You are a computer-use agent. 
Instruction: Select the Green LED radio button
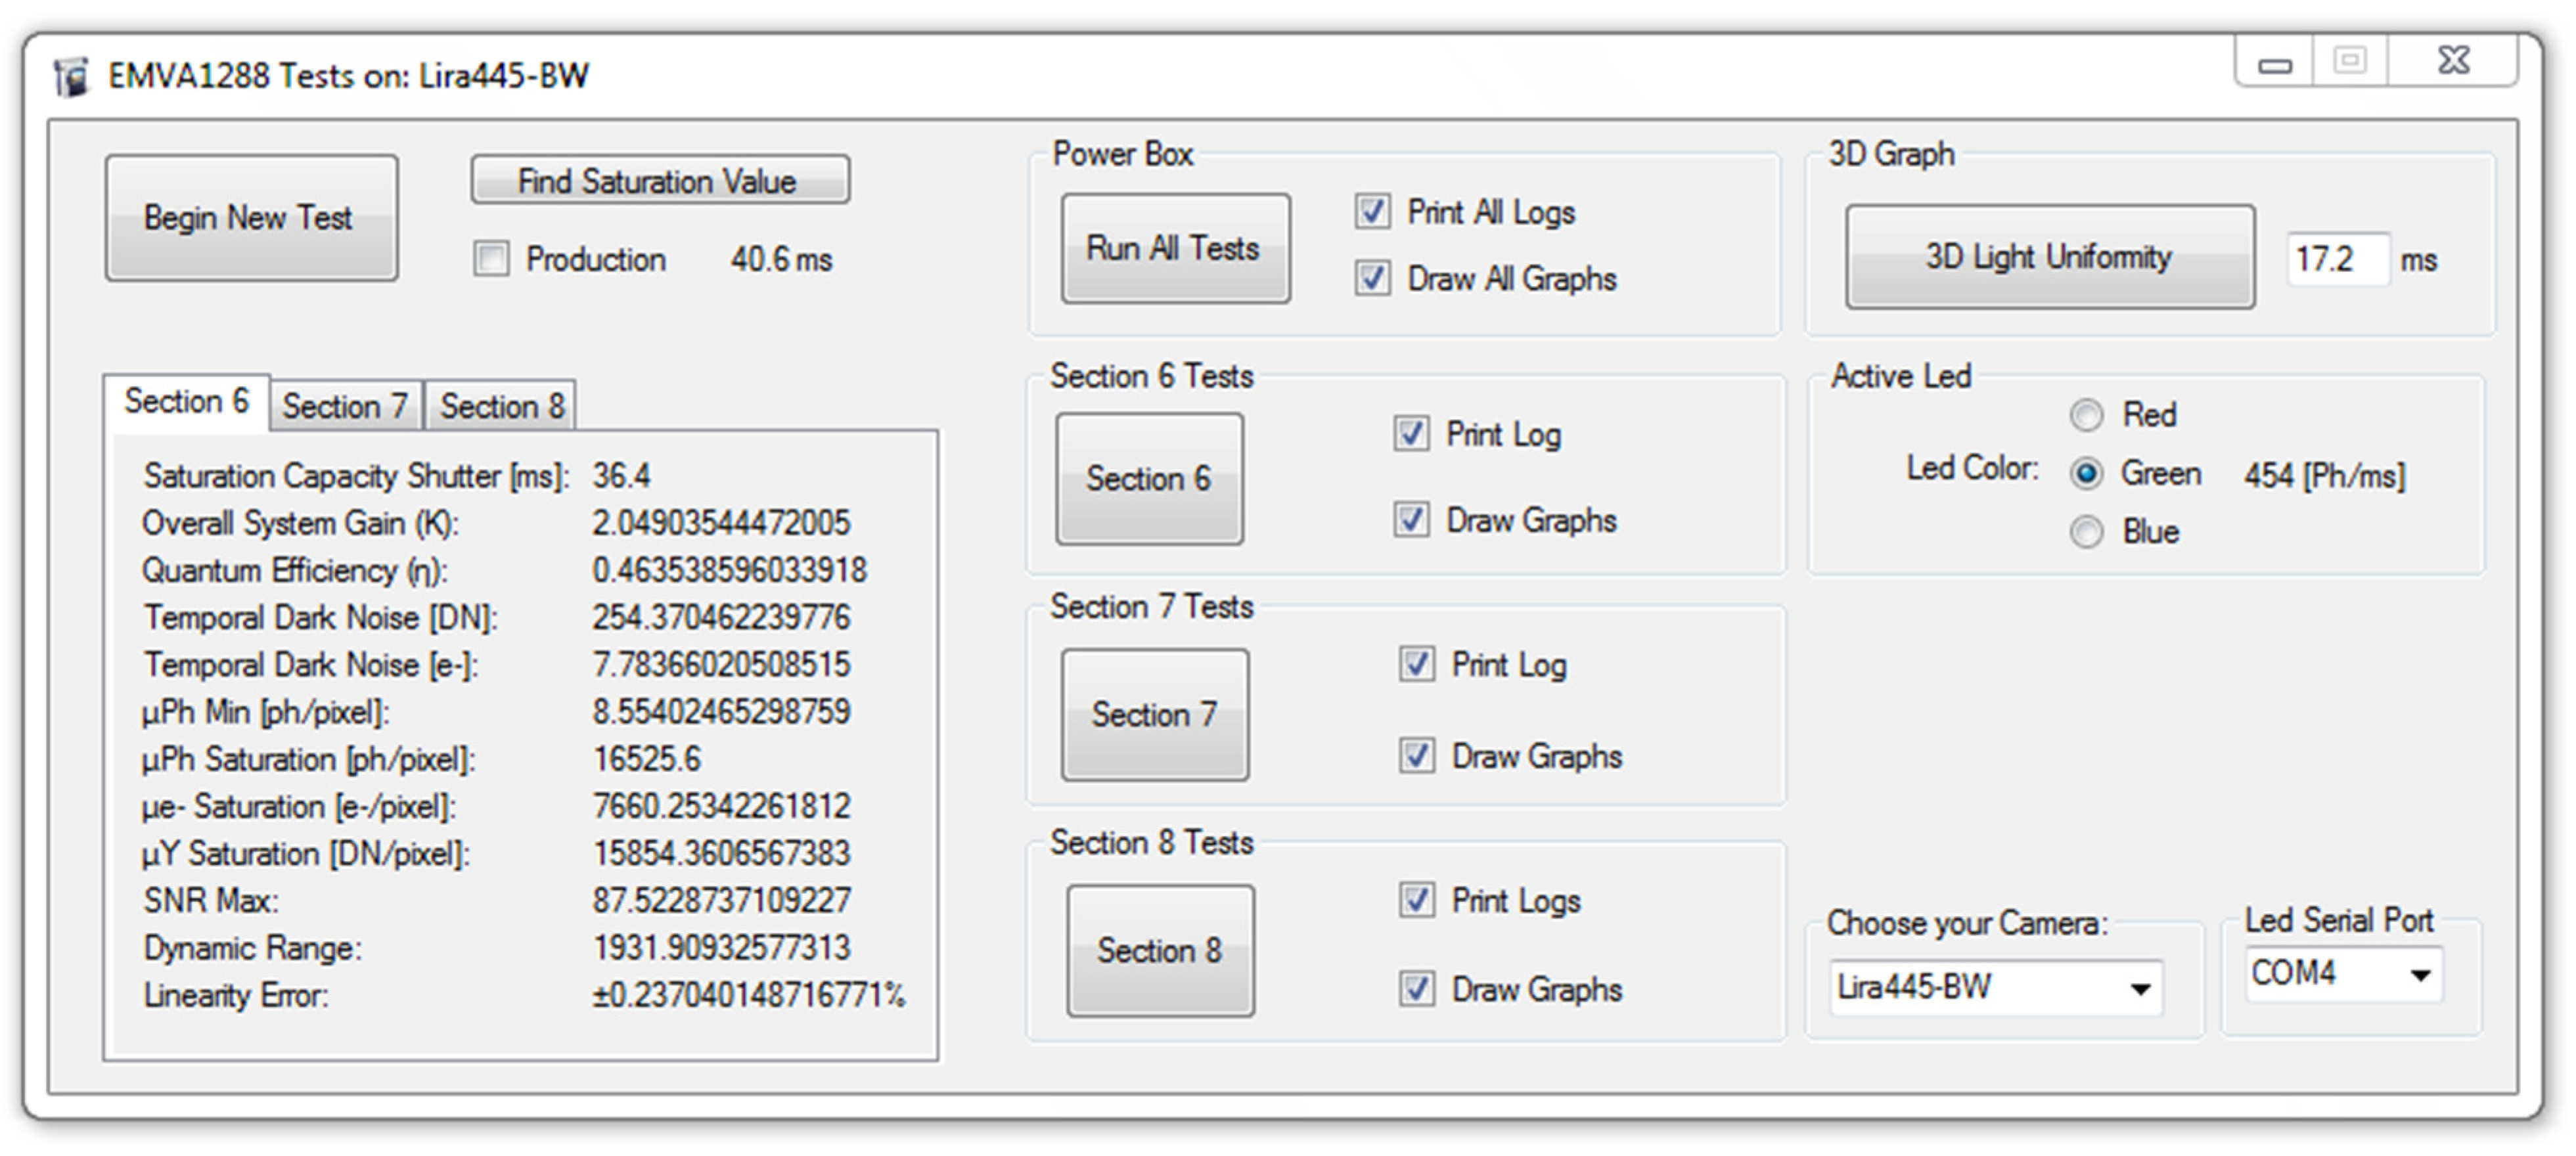[2086, 473]
